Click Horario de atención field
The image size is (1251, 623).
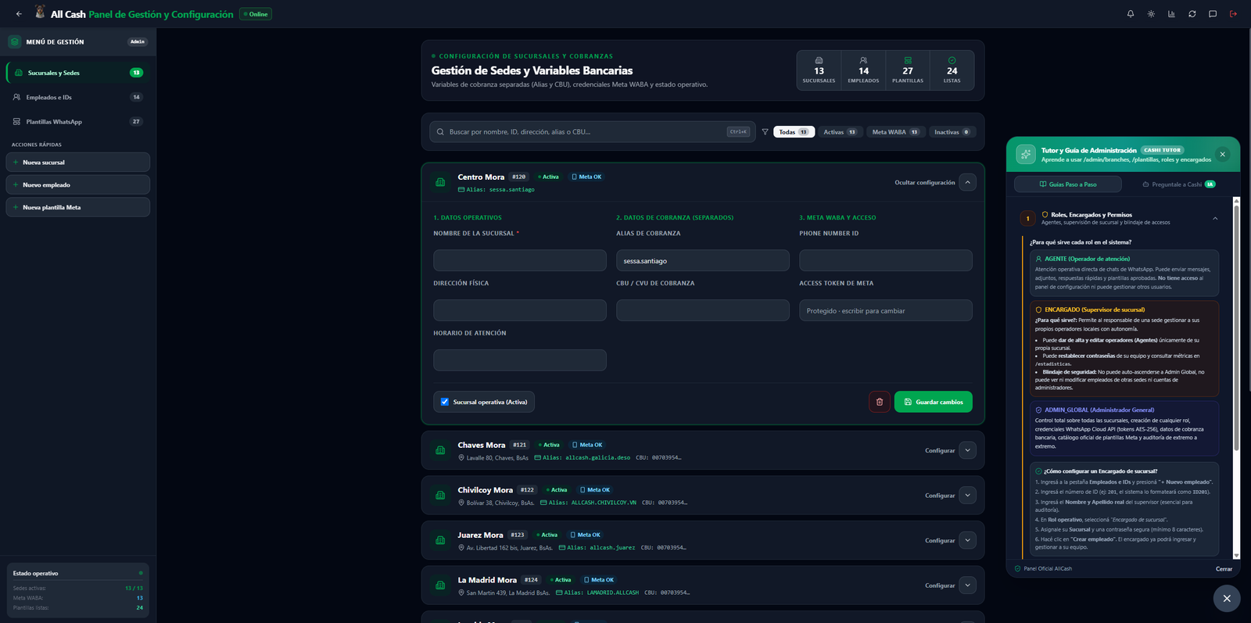pyautogui.click(x=520, y=360)
